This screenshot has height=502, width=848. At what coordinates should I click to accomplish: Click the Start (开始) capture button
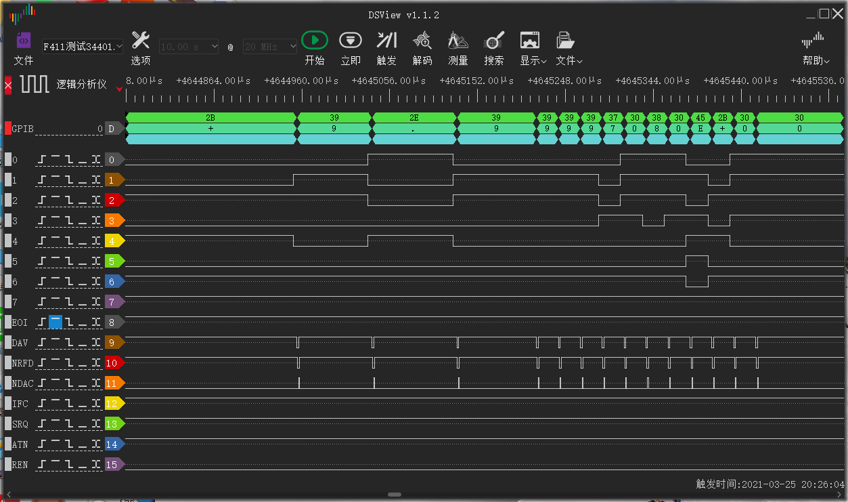tap(314, 41)
